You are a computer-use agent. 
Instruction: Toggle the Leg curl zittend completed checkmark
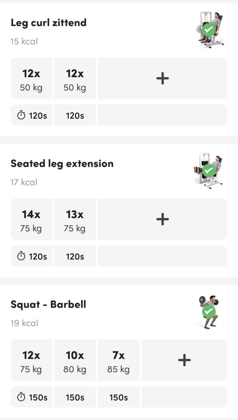click(x=209, y=30)
